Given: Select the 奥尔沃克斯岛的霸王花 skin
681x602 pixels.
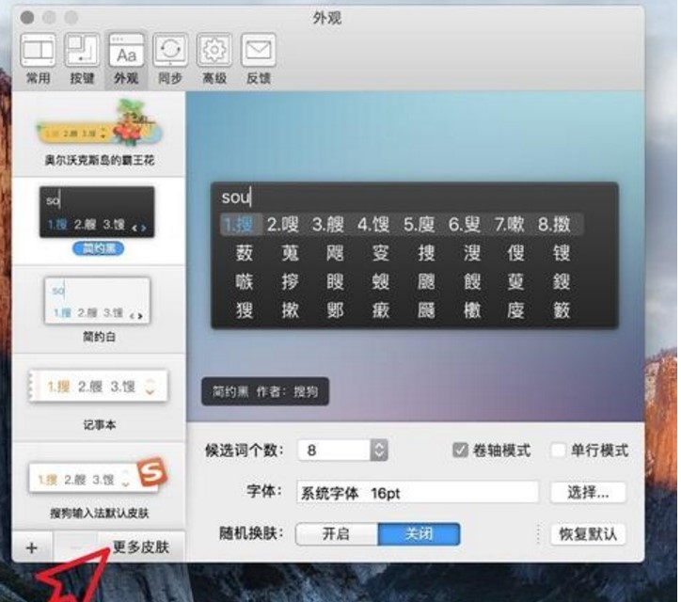Looking at the screenshot, I should point(100,134).
